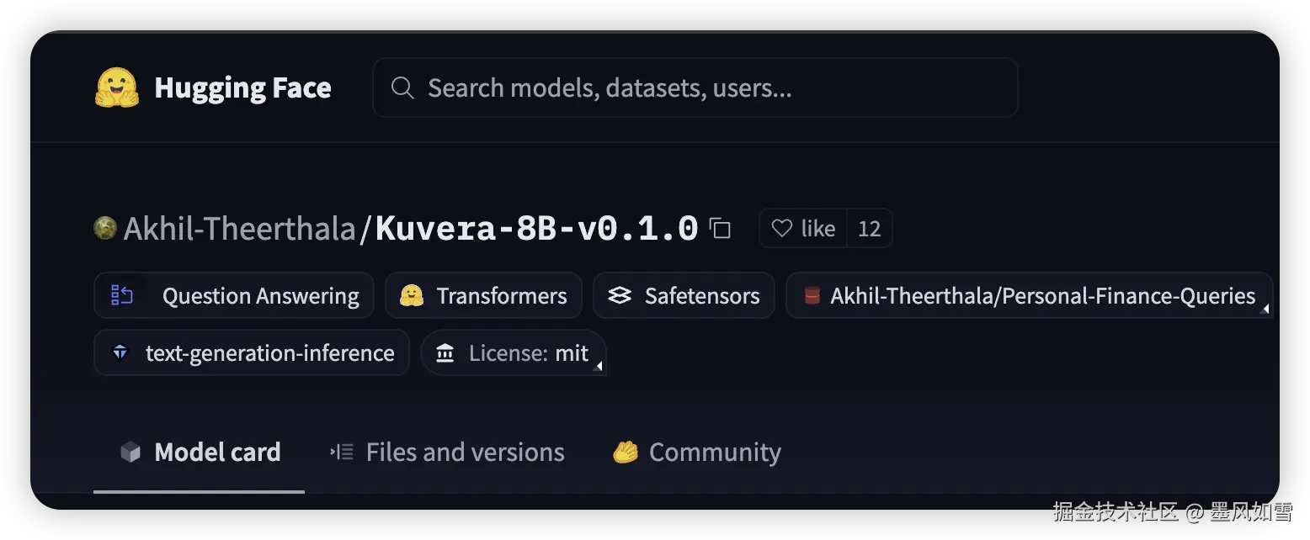This screenshot has width=1310, height=540.
Task: Click the heart like icon
Action: [x=782, y=228]
